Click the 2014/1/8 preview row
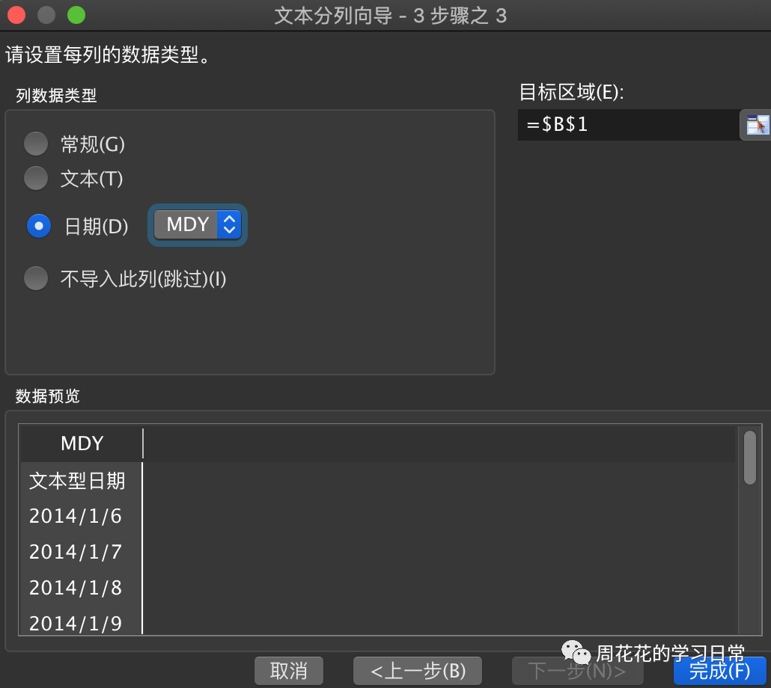Image resolution: width=771 pixels, height=688 pixels. pyautogui.click(x=81, y=588)
